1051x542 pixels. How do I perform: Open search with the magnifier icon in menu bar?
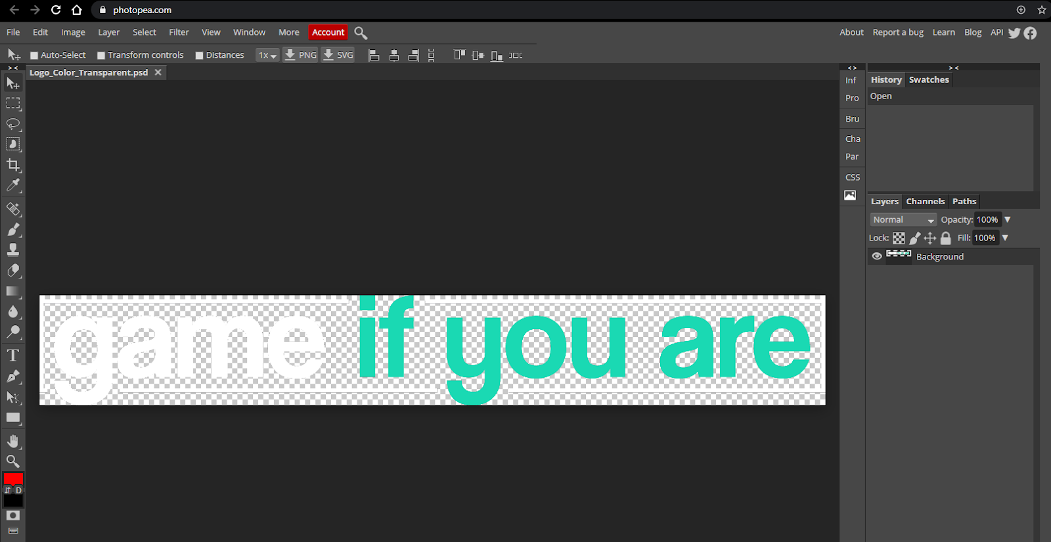[x=361, y=33]
